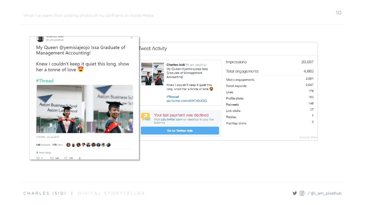Viewport: 365px width, 205px height.
Task: Click the 7:18 PM - 25 Jul 2017 timestamp
Action: pos(47,137)
